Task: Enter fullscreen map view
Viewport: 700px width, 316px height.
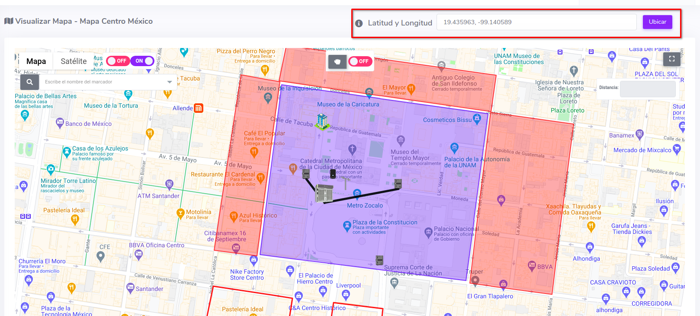Action: (x=671, y=59)
